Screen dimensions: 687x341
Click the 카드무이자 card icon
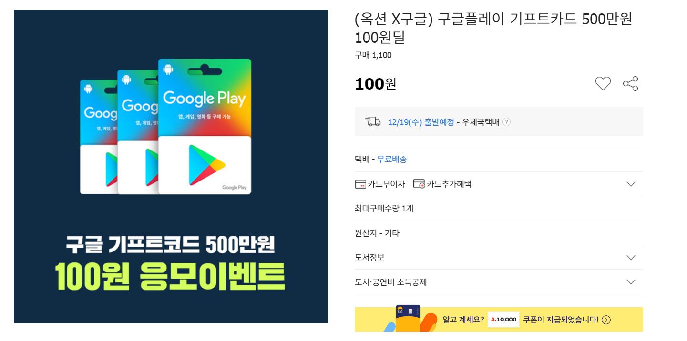[x=360, y=184]
